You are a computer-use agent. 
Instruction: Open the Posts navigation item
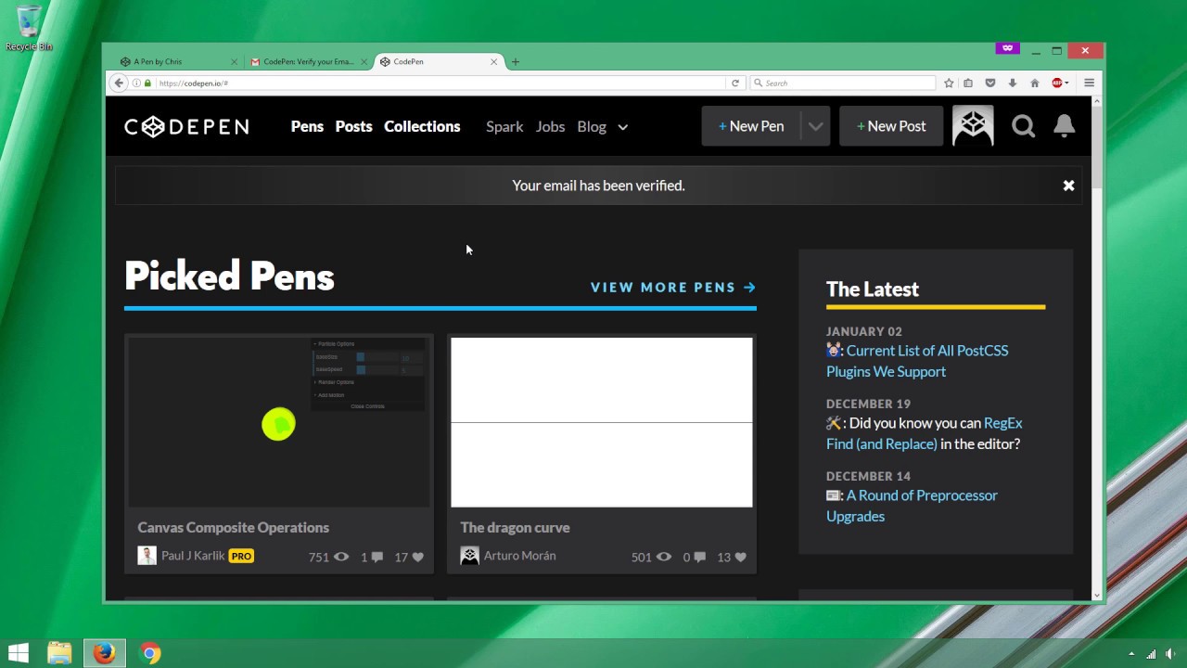click(x=353, y=126)
